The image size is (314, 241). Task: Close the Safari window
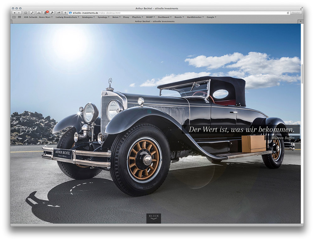point(13,8)
